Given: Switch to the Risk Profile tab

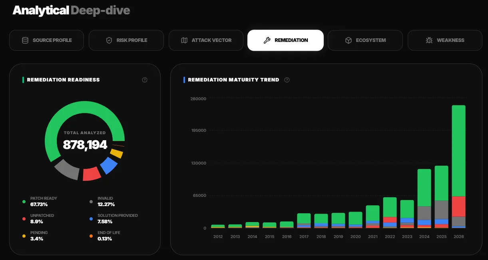Looking at the screenshot, I should coord(126,40).
